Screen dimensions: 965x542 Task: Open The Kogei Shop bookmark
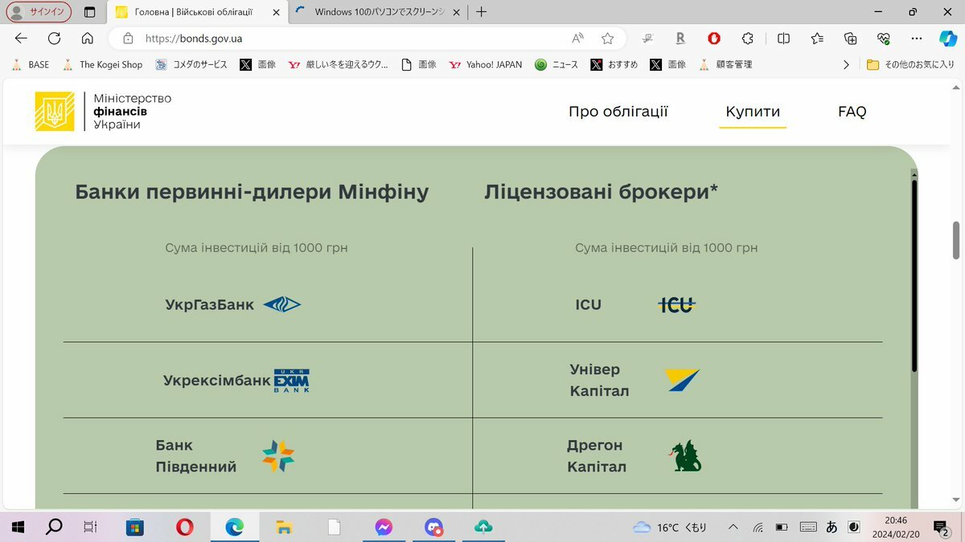(102, 64)
